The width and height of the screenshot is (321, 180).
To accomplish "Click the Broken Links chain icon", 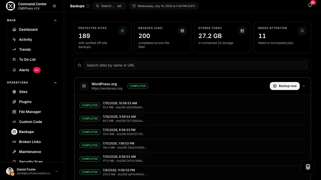I will 14,142.
